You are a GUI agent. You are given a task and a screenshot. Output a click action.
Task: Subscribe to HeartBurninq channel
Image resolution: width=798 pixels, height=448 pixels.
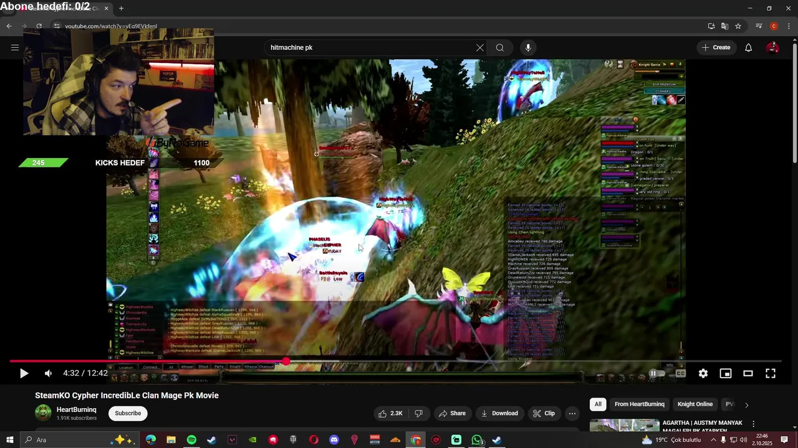[128, 413]
